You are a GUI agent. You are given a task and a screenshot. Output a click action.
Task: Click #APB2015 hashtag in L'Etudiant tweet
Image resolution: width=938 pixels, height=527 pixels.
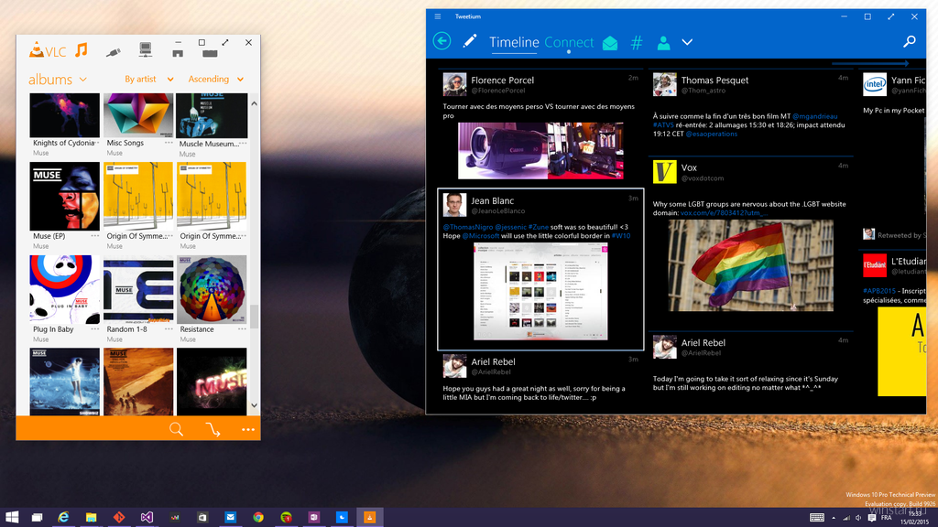pyautogui.click(x=879, y=291)
